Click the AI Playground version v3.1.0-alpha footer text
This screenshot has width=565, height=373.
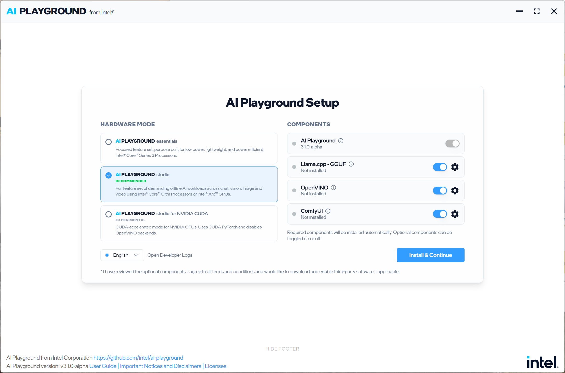[x=47, y=366]
